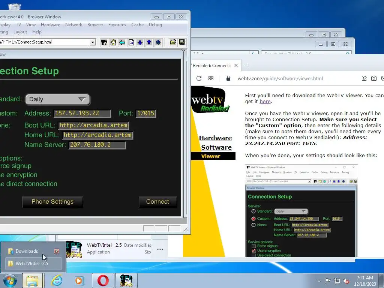Open the Standard service Daily dropdown

click(x=58, y=99)
